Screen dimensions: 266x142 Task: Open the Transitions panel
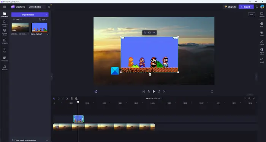[5, 59]
